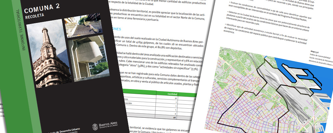Open the stone staircase photo on cover
This screenshot has height=133, width=333.
(x=83, y=25)
